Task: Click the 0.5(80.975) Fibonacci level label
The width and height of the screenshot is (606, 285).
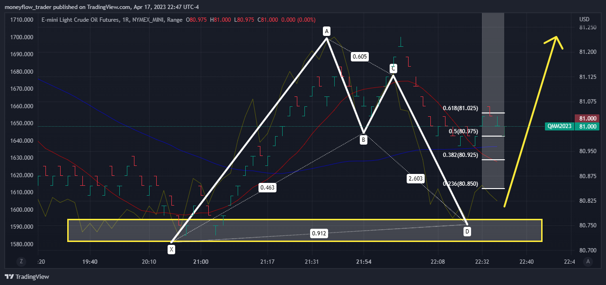Action: click(463, 131)
